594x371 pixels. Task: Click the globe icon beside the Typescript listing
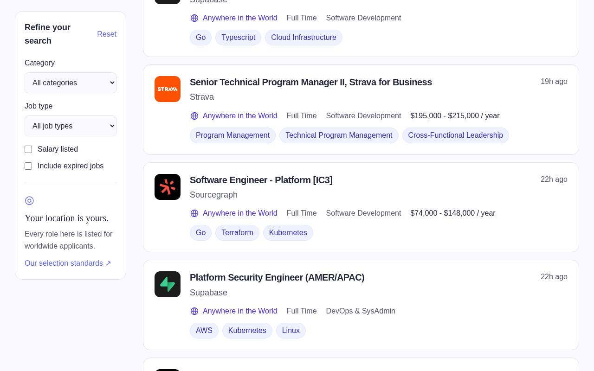pyautogui.click(x=194, y=18)
